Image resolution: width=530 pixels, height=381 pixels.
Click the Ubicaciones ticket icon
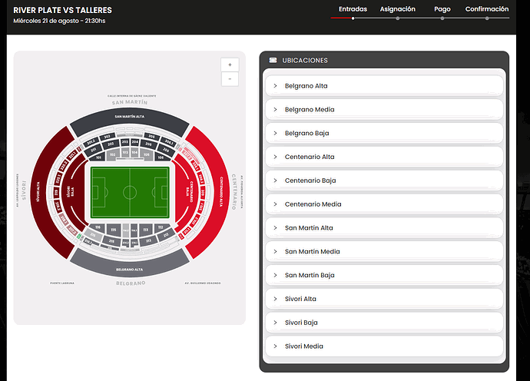click(273, 60)
